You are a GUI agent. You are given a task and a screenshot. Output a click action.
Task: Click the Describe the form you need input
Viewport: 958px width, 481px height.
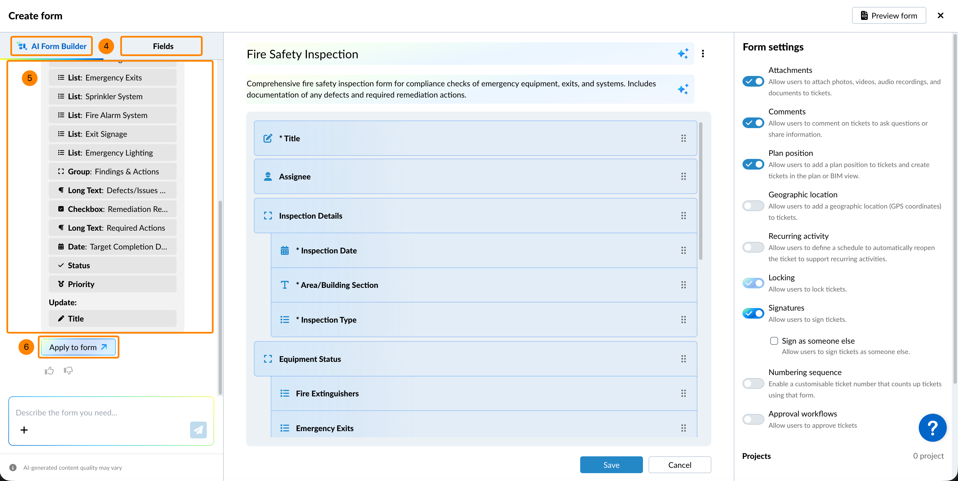104,413
